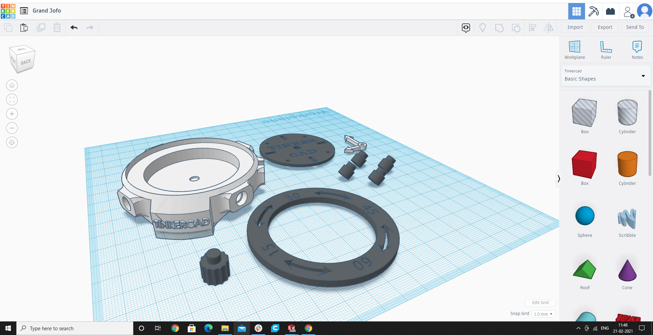Open the Bricks mode
This screenshot has height=335, width=653.
click(x=610, y=11)
